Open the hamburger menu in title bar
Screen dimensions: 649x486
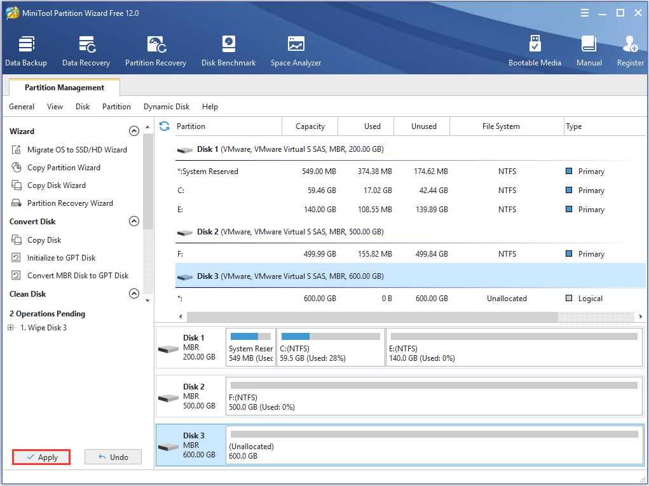[584, 13]
